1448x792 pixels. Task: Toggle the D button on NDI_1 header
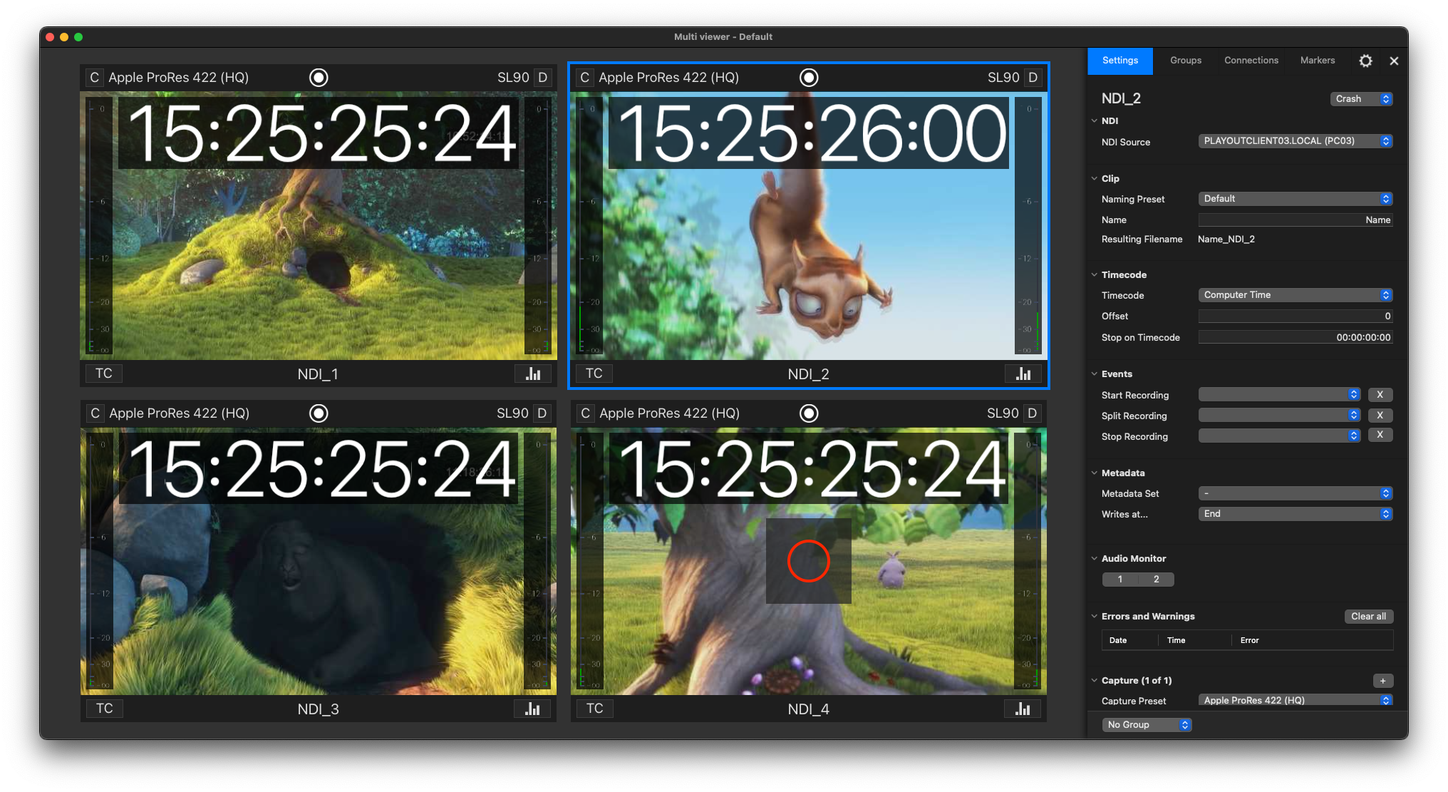click(543, 78)
